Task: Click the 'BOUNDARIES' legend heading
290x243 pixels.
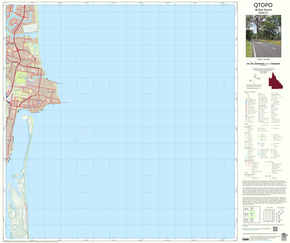Action: [x=248, y=127]
